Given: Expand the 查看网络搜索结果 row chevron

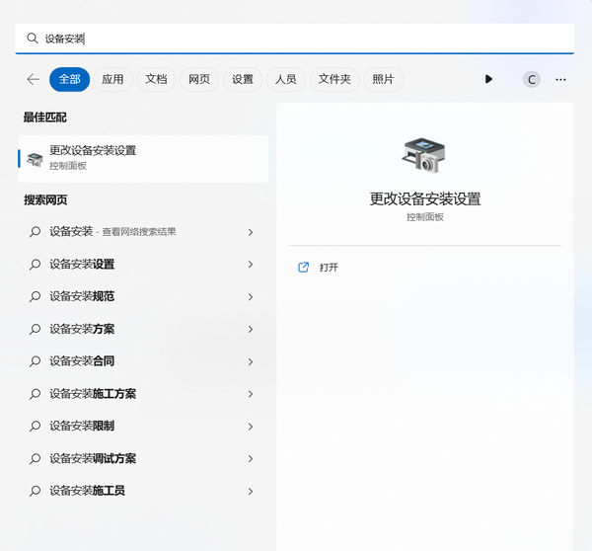Looking at the screenshot, I should pyautogui.click(x=251, y=232).
